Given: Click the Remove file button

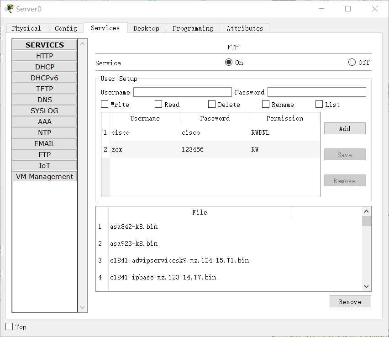Looking at the screenshot, I should coord(350,301).
